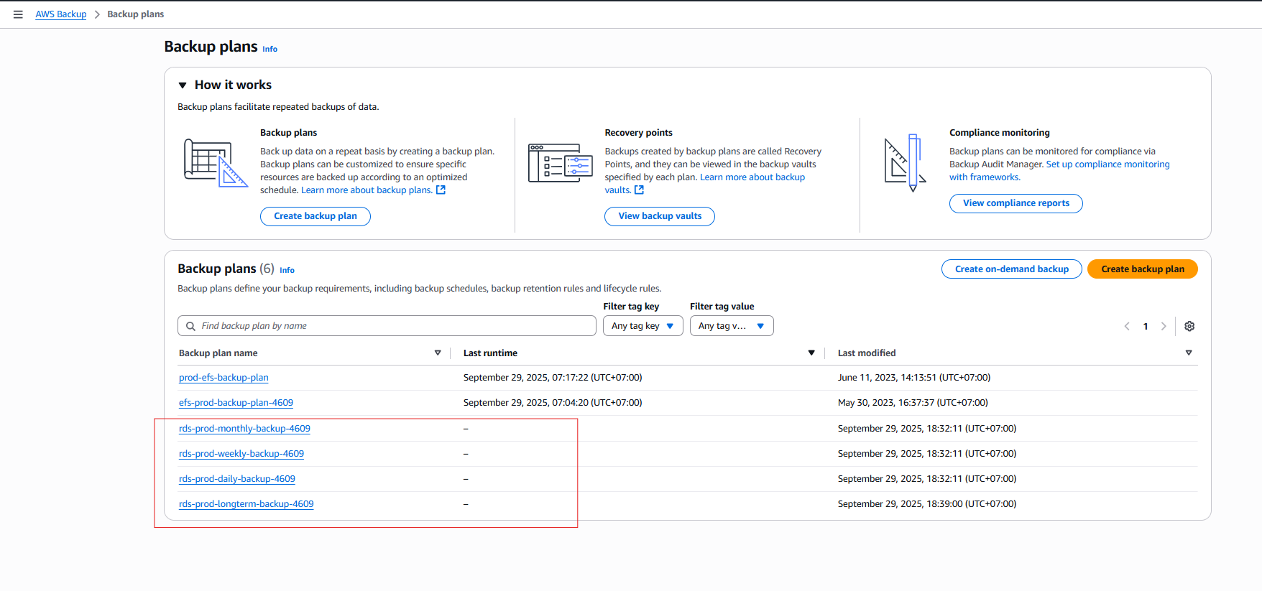Go to next page arrow
The image size is (1262, 591).
pyautogui.click(x=1164, y=326)
